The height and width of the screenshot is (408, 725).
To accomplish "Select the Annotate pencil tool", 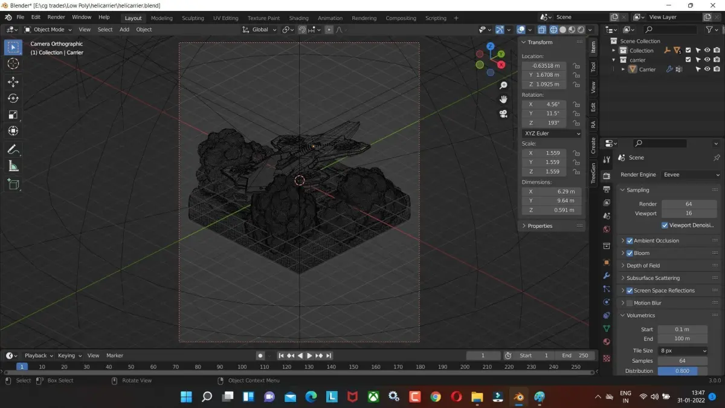I will click(x=13, y=149).
